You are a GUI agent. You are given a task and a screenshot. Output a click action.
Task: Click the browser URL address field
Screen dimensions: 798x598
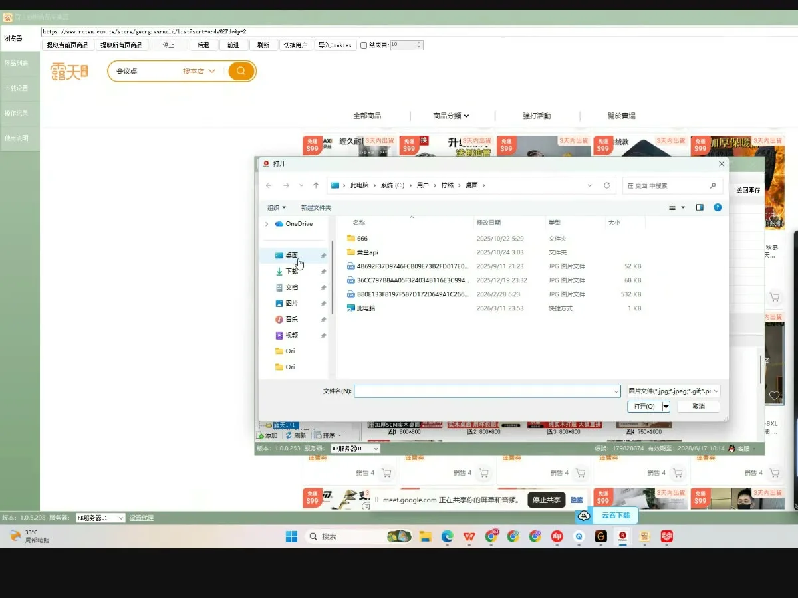pyautogui.click(x=419, y=31)
